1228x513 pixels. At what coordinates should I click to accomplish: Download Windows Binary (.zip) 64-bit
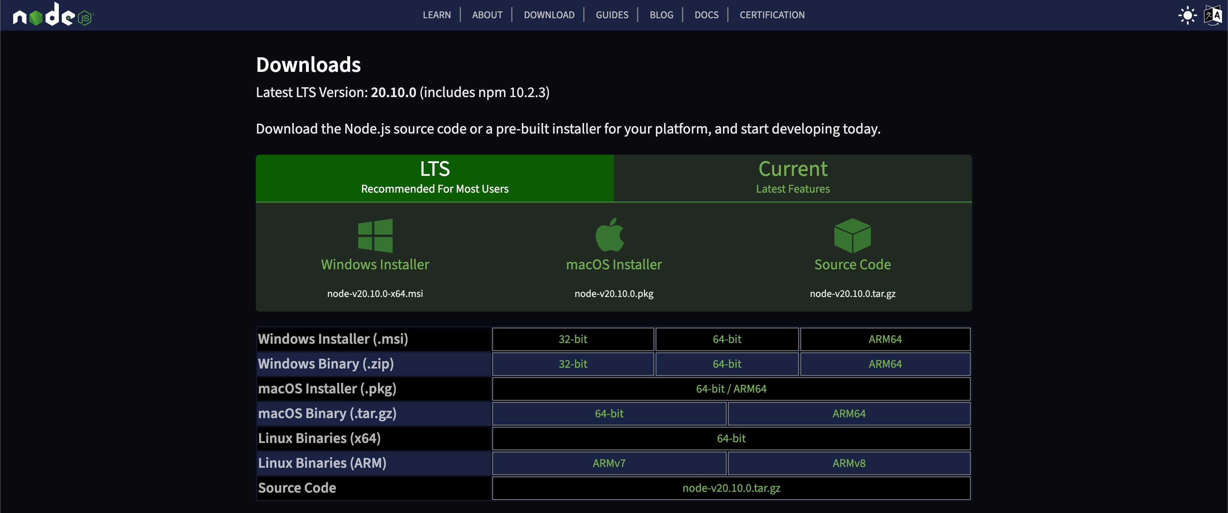pos(727,364)
